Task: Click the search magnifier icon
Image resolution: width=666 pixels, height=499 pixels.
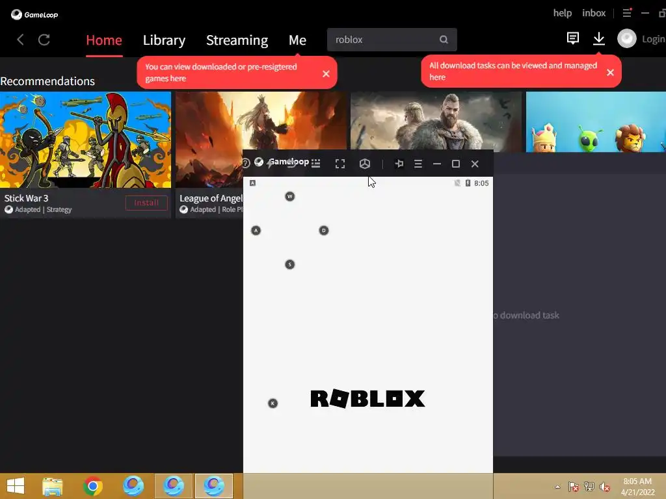Action: click(444, 40)
